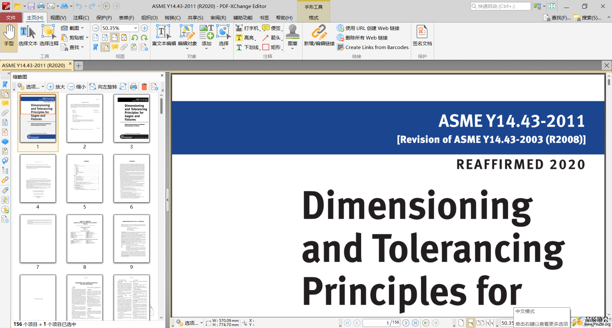Expand the Find (查找) dropdown arrow
This screenshot has height=328, width=612.
tap(82, 47)
